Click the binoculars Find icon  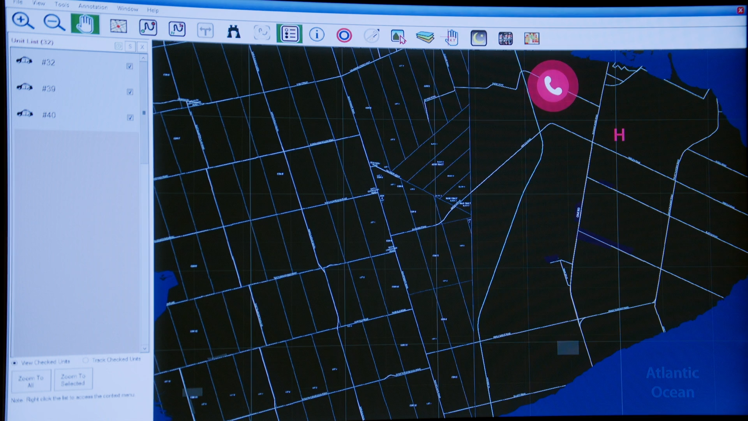[233, 32]
